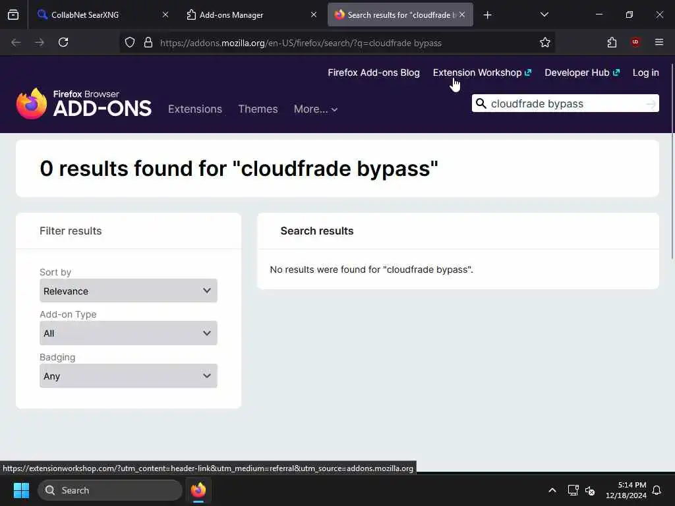This screenshot has height=506, width=675.
Task: Go to the Themes section
Action: click(258, 109)
